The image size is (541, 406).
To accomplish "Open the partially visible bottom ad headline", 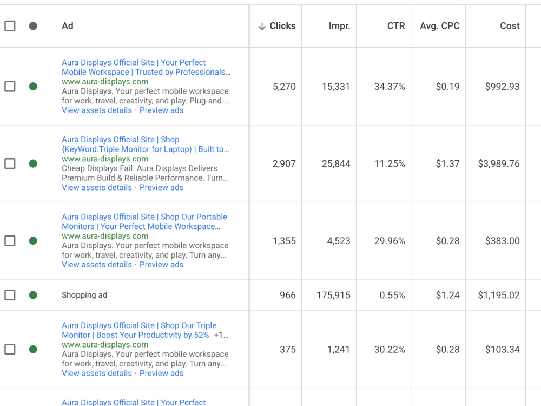I will click(x=134, y=402).
